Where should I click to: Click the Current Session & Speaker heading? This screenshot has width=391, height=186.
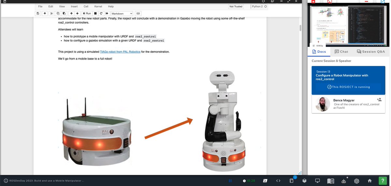tap(331, 61)
